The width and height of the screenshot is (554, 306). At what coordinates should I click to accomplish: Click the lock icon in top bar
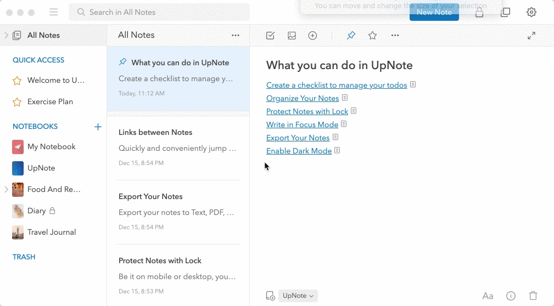coord(479,13)
